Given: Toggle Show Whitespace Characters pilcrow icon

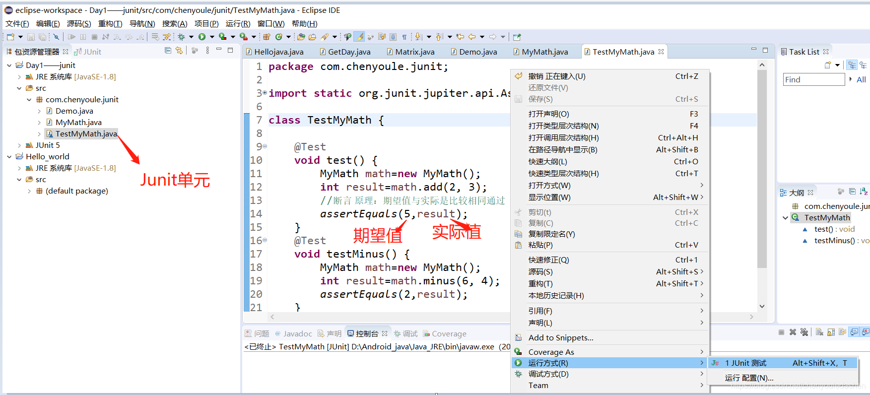Looking at the screenshot, I should (404, 37).
